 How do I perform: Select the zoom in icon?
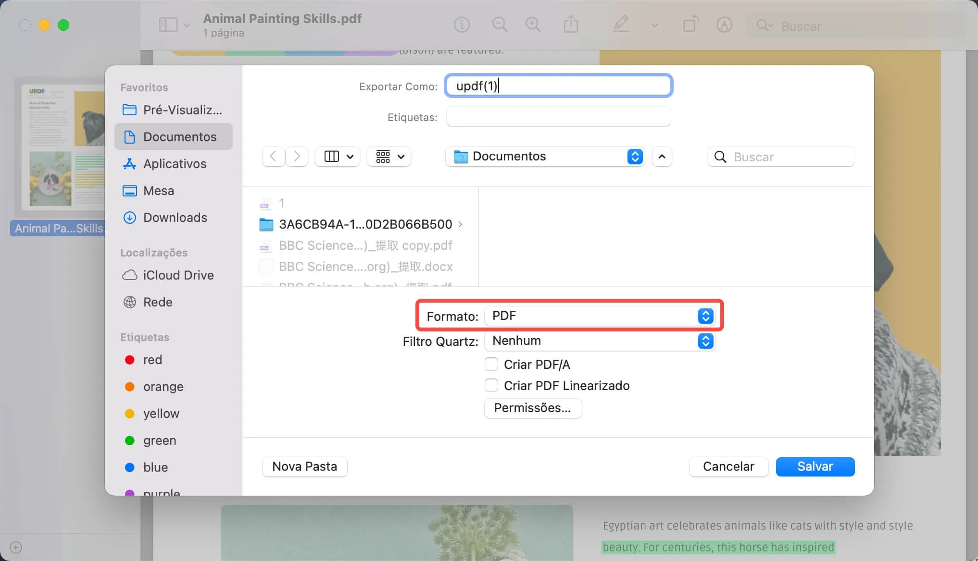pyautogui.click(x=533, y=24)
